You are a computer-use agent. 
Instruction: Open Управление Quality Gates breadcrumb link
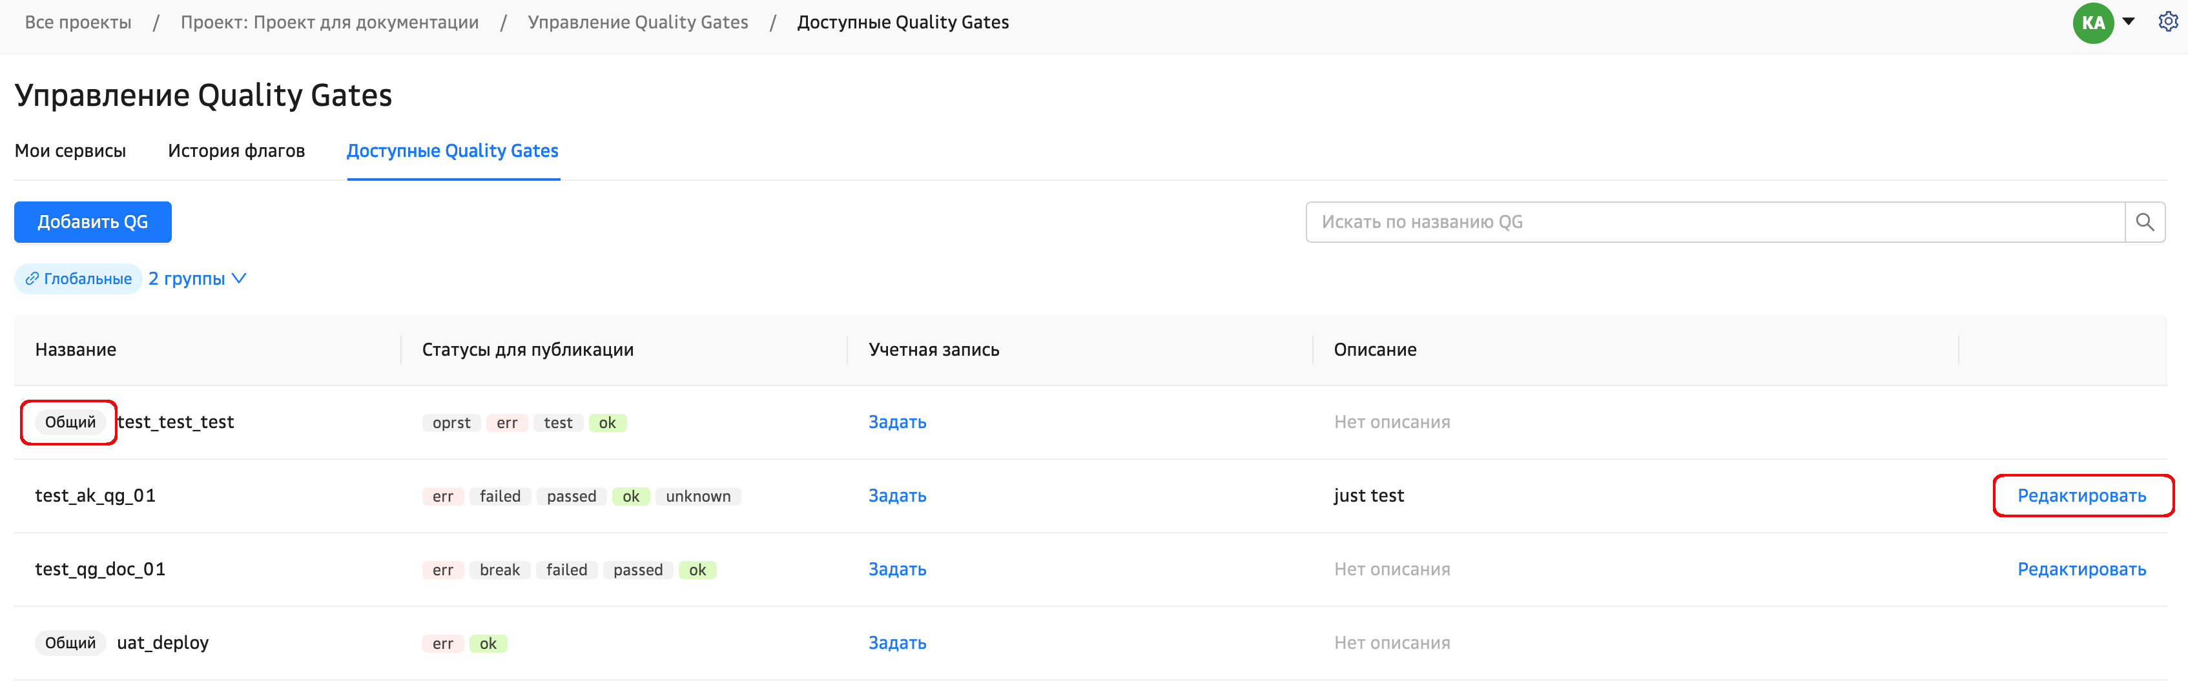click(637, 22)
